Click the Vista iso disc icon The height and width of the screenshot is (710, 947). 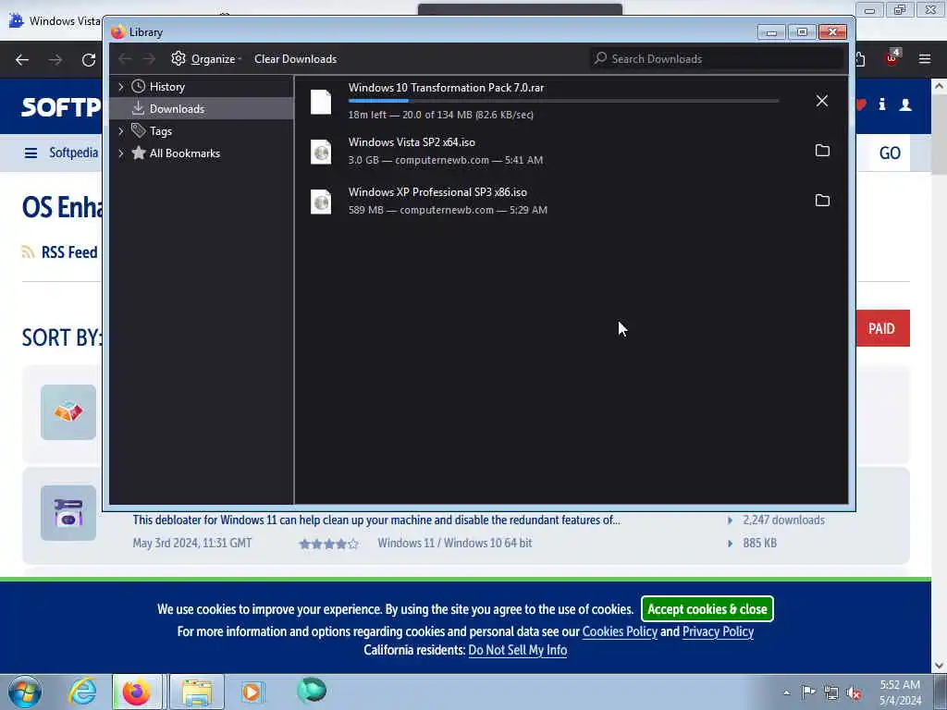coord(321,152)
